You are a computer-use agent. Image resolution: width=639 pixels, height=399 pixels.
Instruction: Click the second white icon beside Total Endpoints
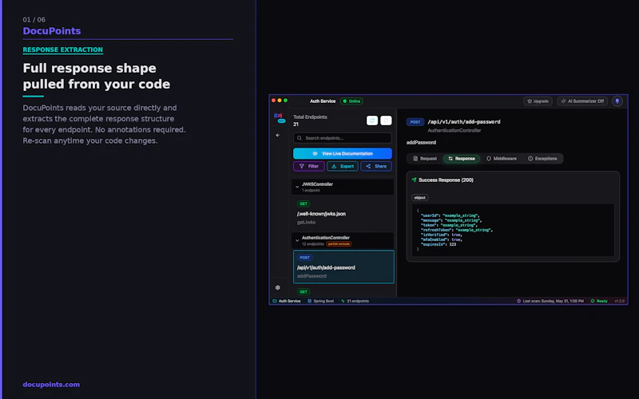pos(386,120)
